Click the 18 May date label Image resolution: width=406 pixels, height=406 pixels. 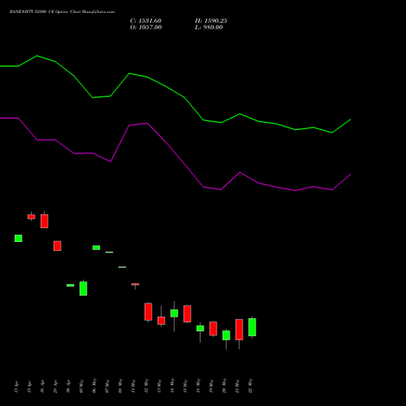pos(198,386)
